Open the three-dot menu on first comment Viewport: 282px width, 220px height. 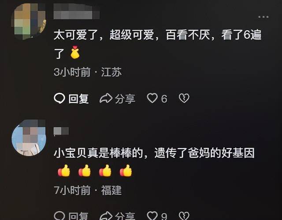tap(263, 17)
